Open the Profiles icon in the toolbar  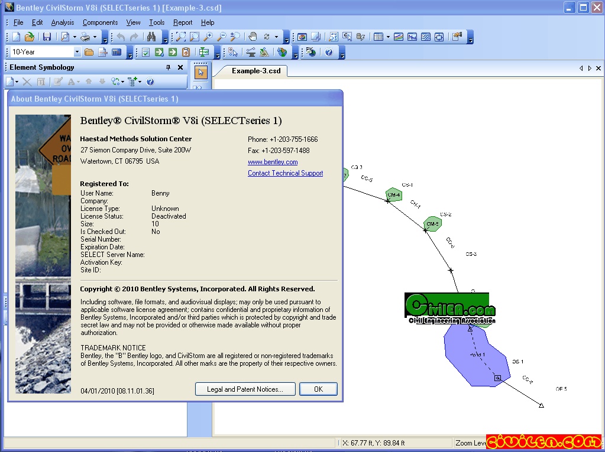click(x=412, y=37)
